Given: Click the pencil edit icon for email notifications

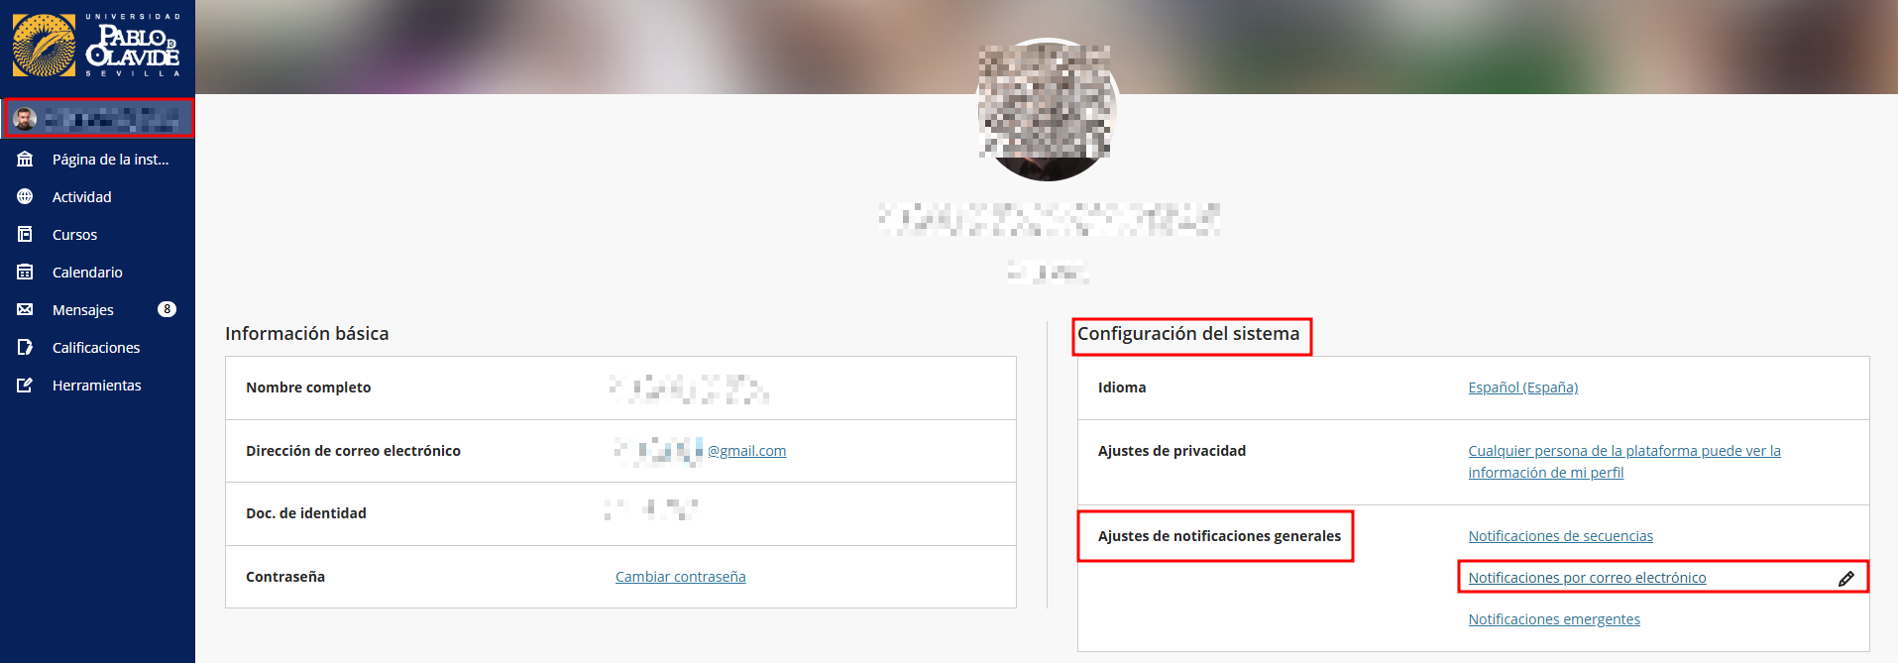Looking at the screenshot, I should coord(1846,578).
